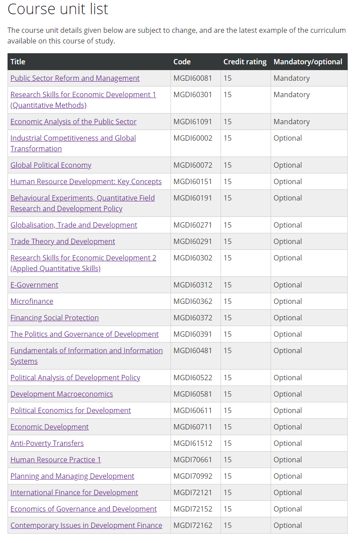Select Development Macroeconomics course link

(62, 394)
